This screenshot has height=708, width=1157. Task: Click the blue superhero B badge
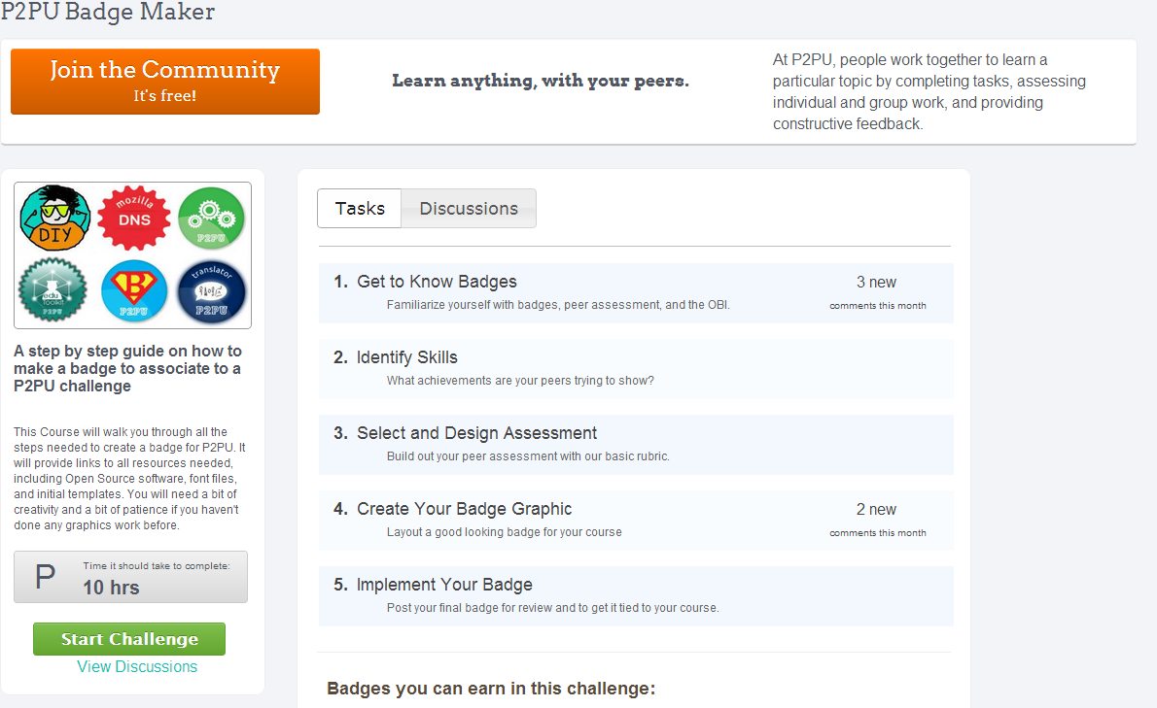click(134, 291)
